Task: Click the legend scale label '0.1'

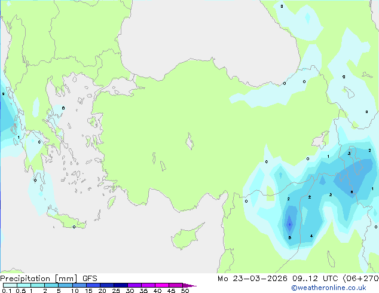Action: pyautogui.click(x=7, y=291)
